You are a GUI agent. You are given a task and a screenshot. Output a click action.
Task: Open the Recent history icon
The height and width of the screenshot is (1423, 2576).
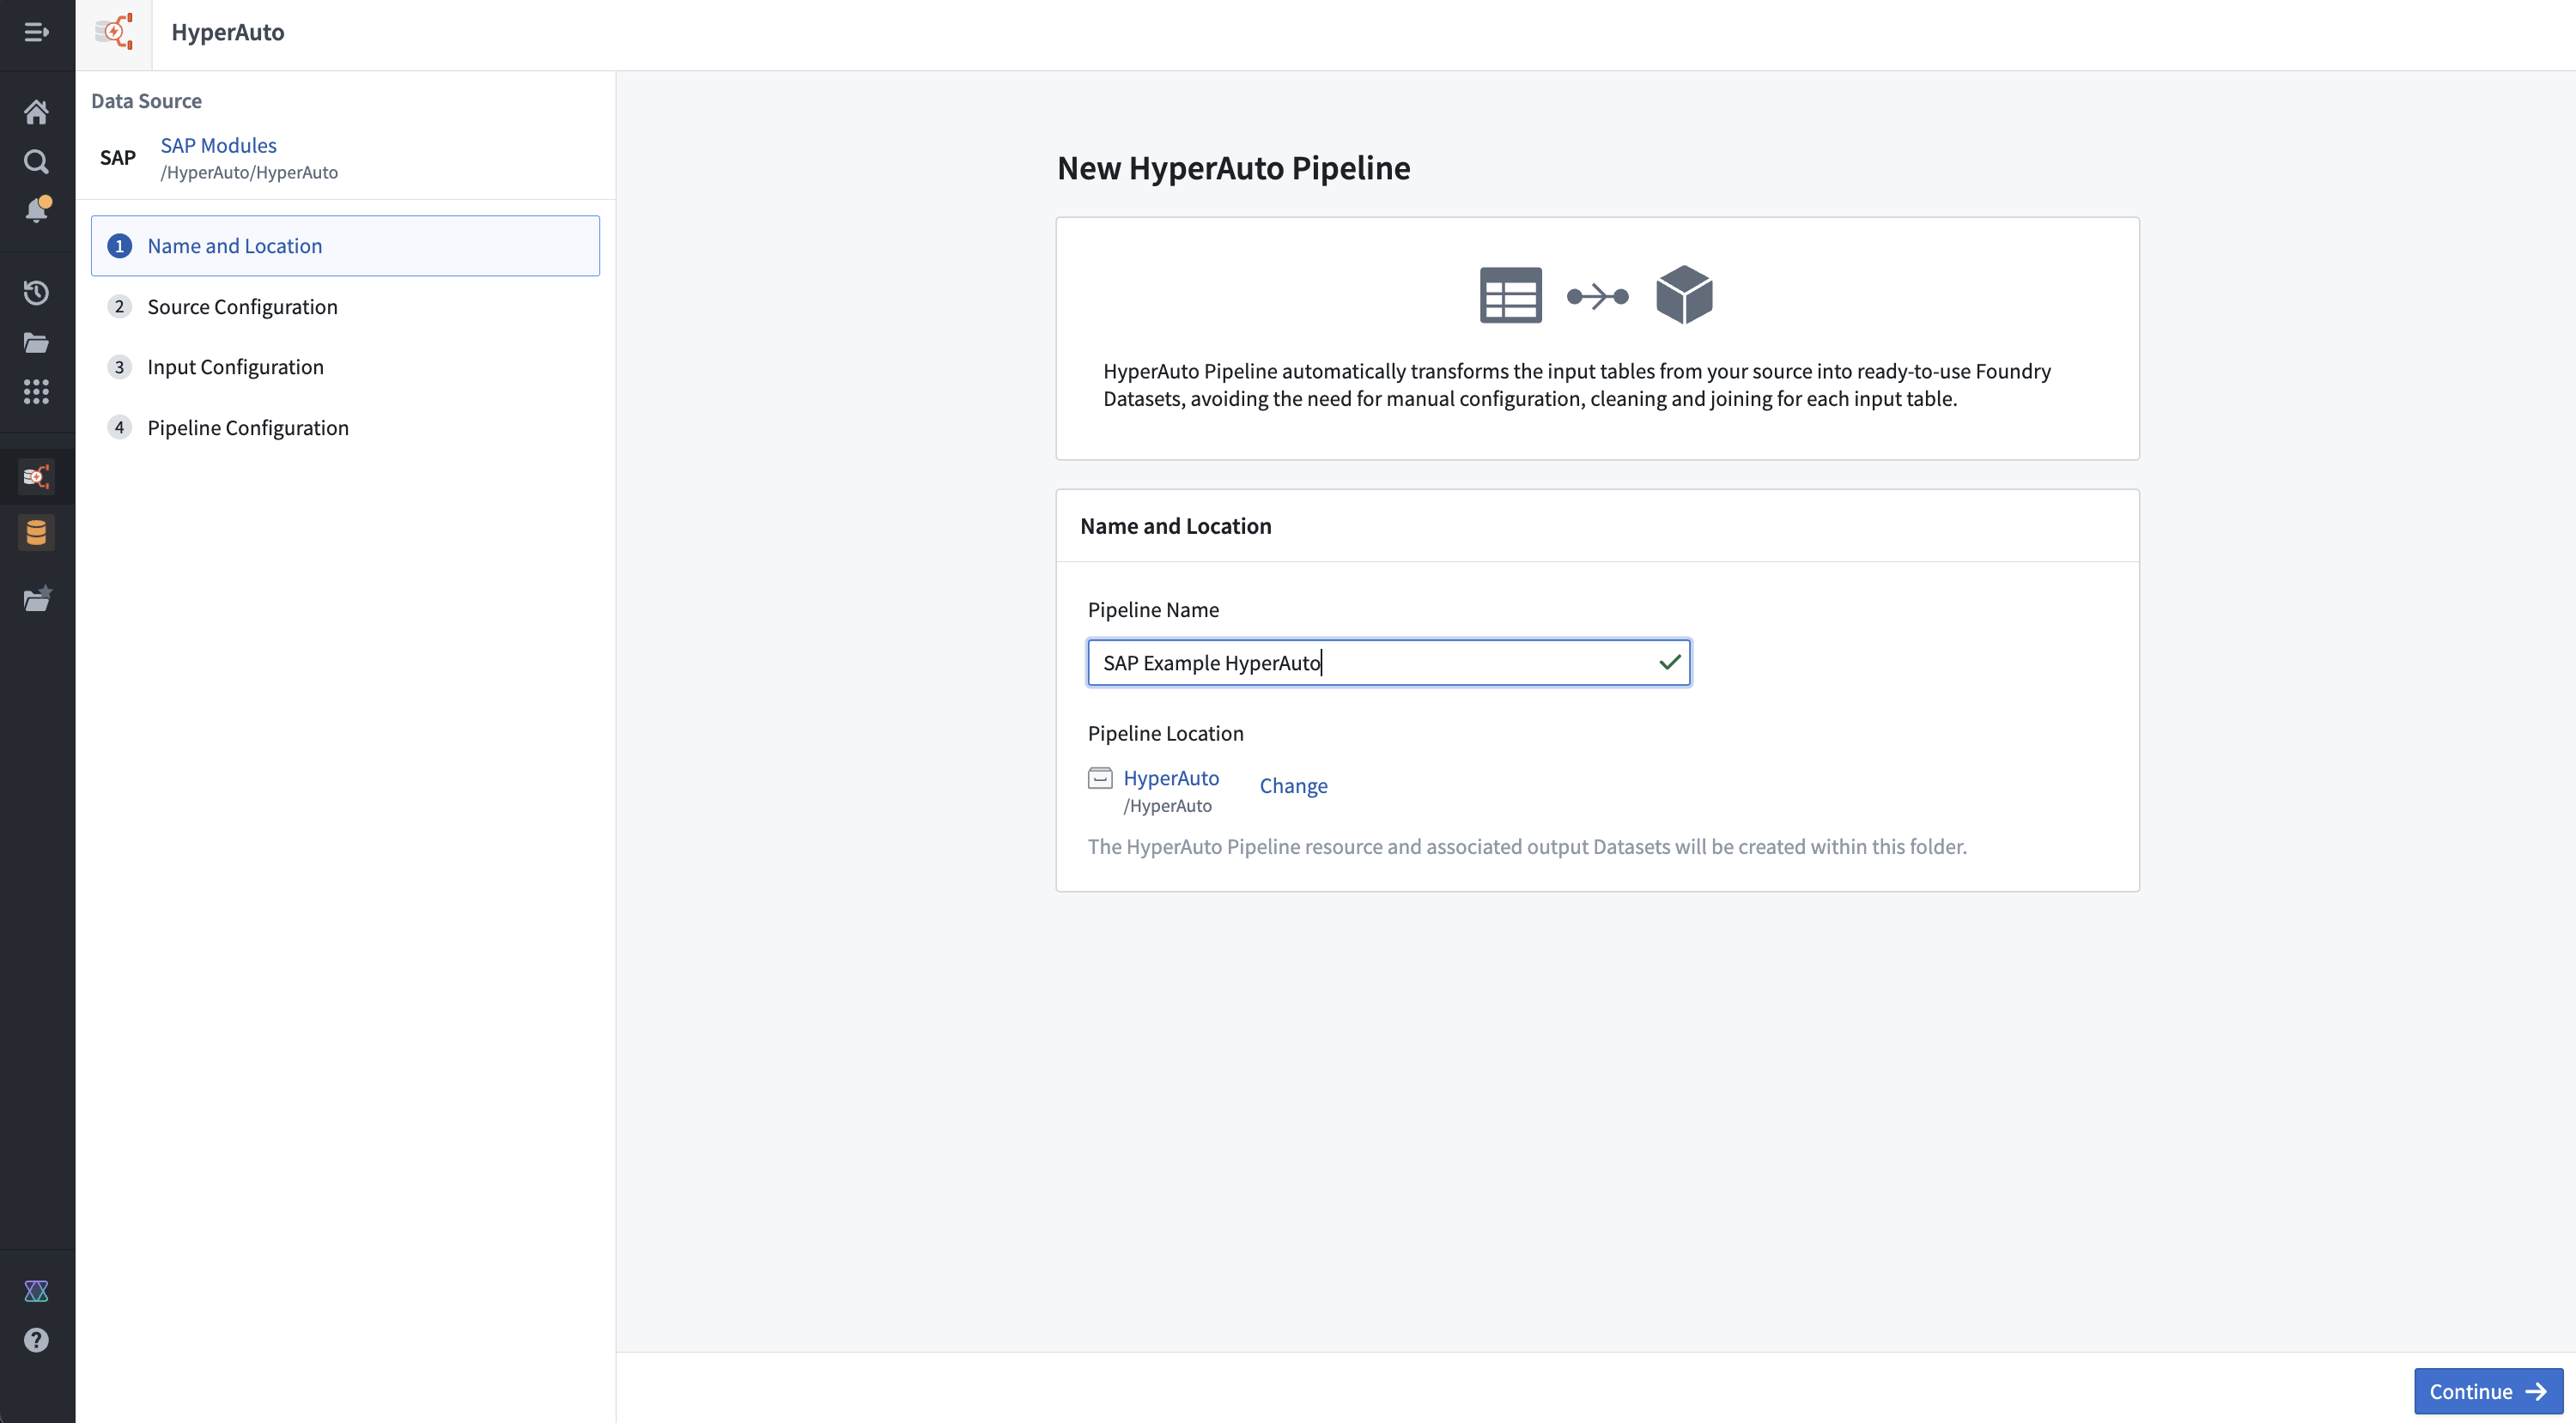point(37,293)
